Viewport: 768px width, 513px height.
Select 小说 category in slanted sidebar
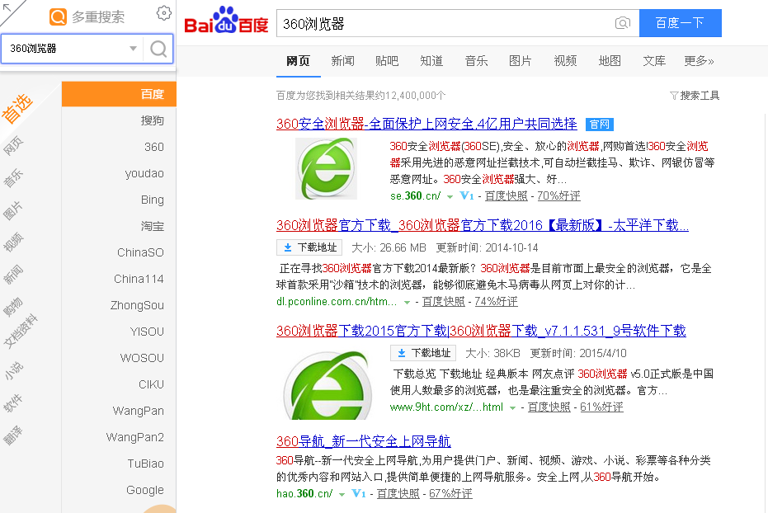[x=13, y=370]
